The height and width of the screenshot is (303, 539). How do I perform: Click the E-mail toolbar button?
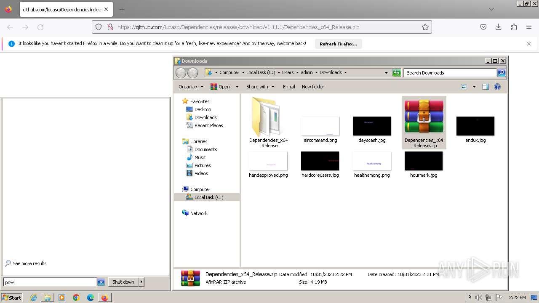[x=289, y=87]
